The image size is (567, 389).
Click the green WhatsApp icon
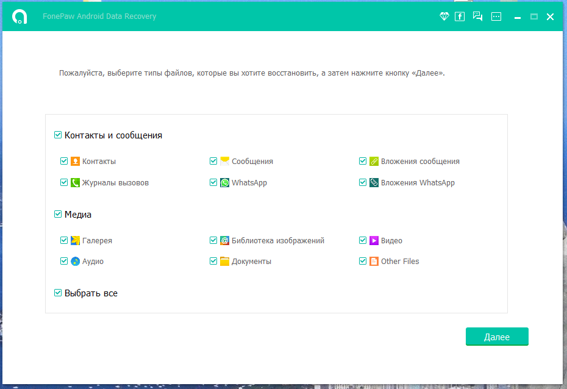click(x=224, y=182)
